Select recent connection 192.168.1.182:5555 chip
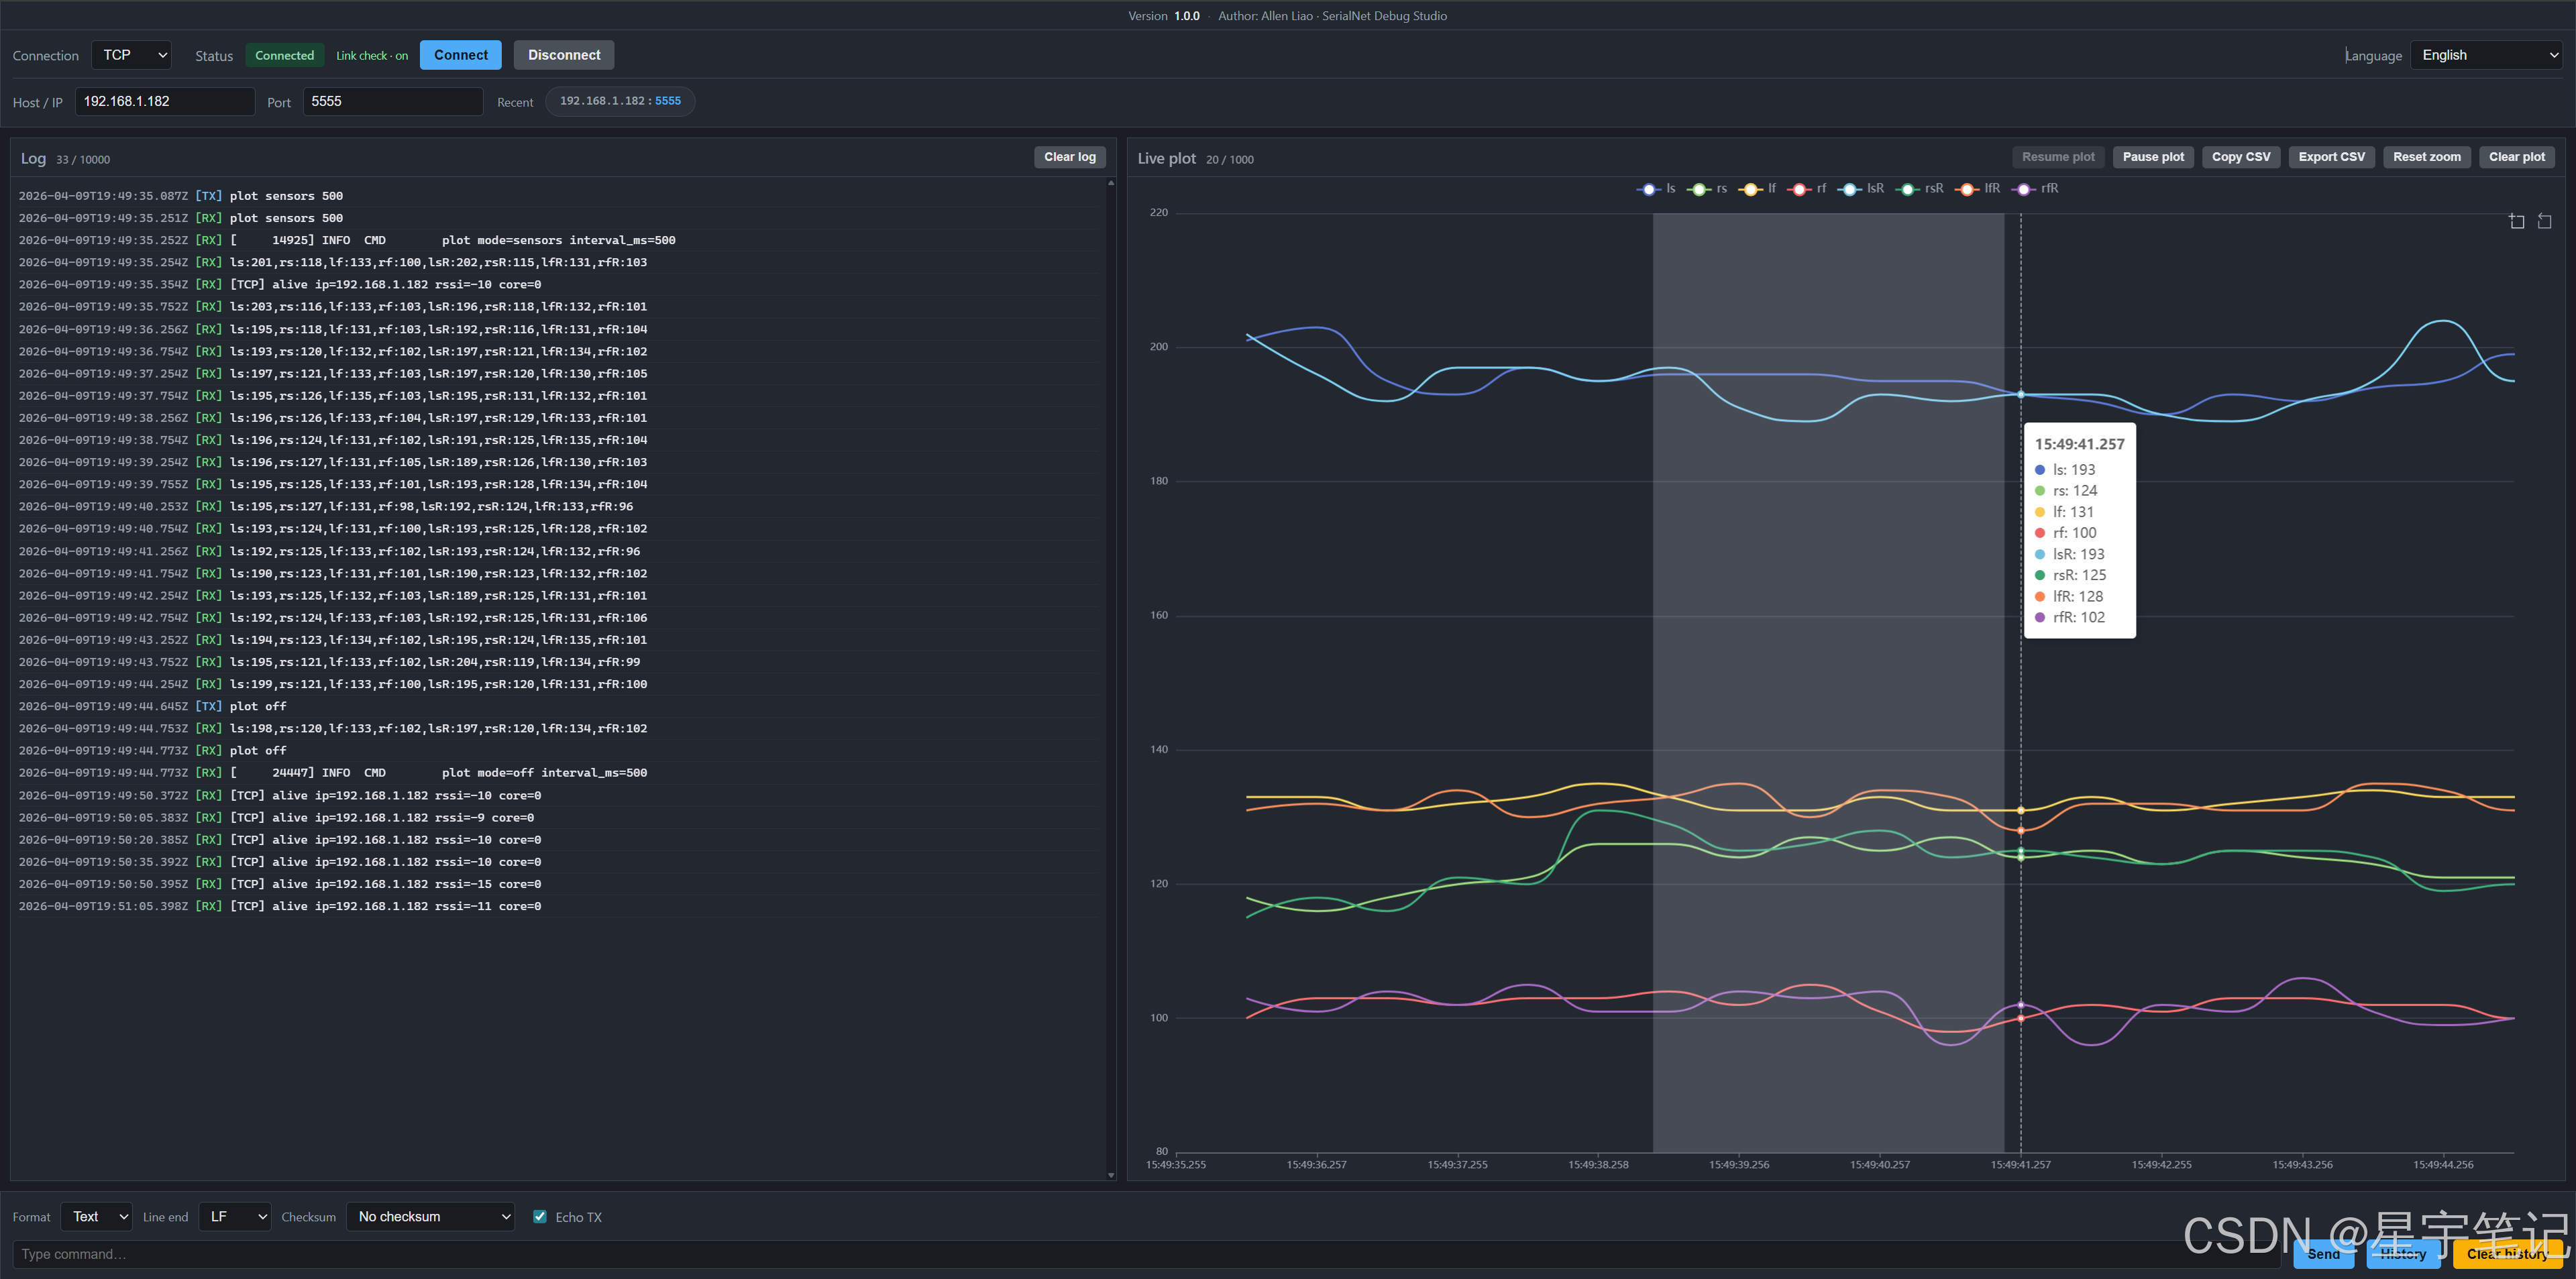This screenshot has width=2576, height=1279. pyautogui.click(x=620, y=101)
